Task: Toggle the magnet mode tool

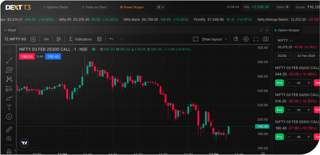Action: tap(9, 151)
